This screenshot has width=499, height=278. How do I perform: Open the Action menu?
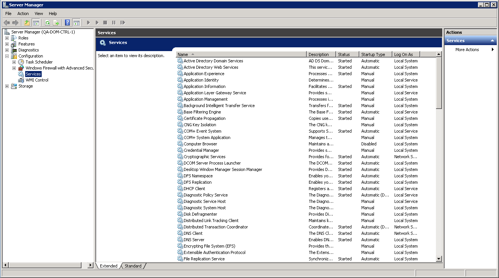click(x=23, y=14)
